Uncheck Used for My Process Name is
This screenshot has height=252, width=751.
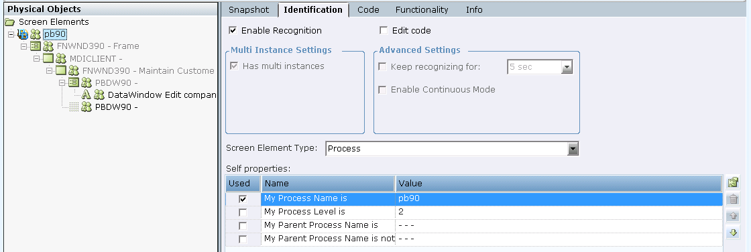pos(243,199)
